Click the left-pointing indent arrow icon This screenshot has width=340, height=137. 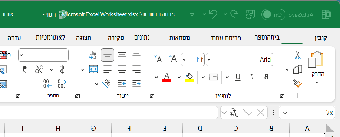coord(122,83)
